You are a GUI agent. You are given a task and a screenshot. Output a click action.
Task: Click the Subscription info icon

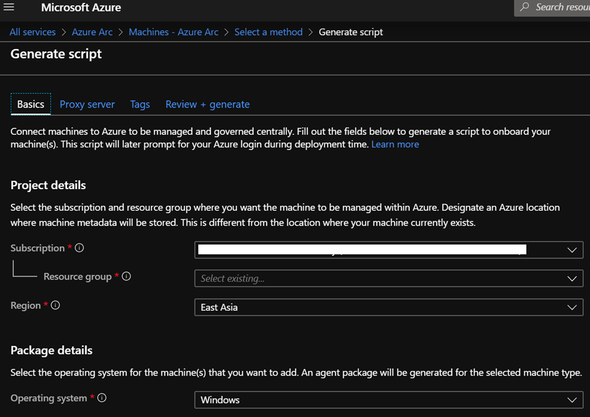coord(80,248)
